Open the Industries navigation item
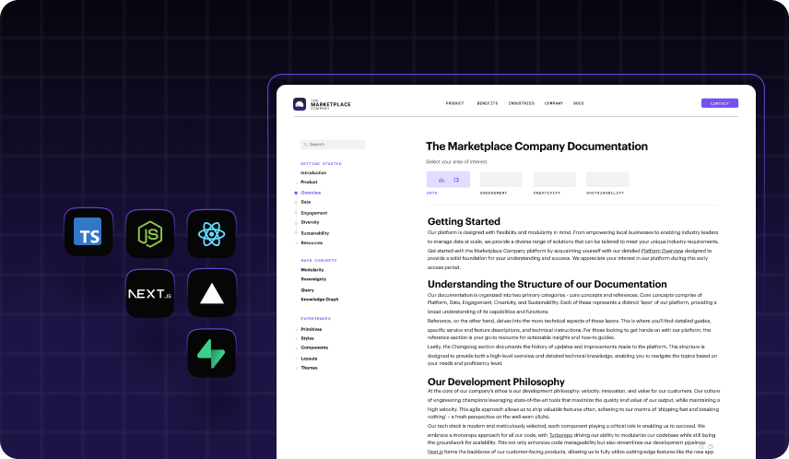 [521, 103]
